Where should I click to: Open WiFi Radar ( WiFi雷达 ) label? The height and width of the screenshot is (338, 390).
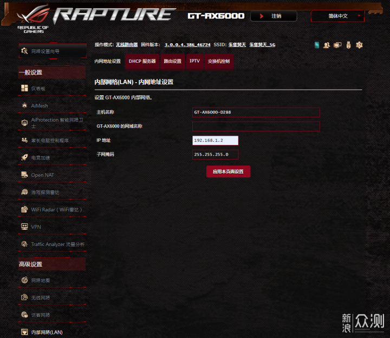point(56,210)
